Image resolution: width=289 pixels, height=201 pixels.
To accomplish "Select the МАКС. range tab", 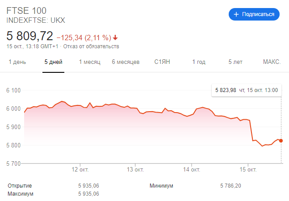I will click(x=272, y=62).
